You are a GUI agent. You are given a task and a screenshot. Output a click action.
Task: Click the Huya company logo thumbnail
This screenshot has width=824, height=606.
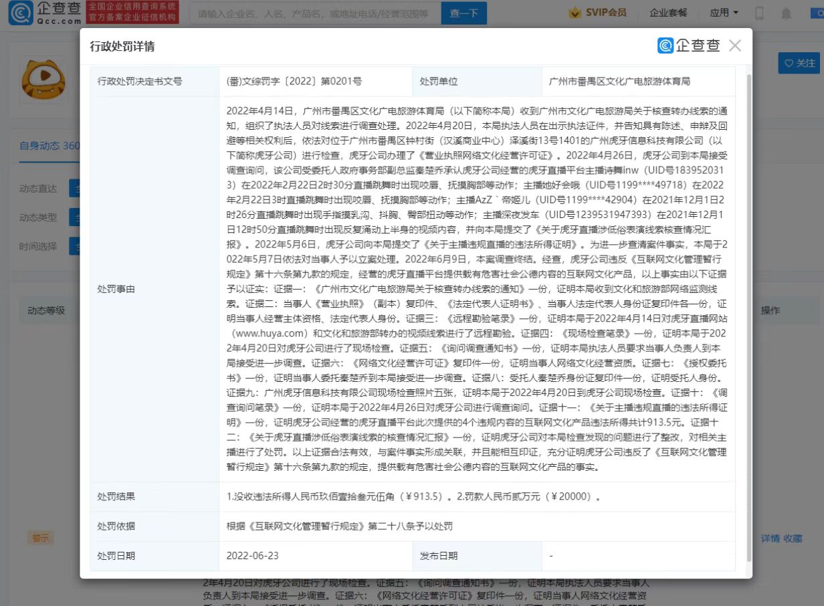pos(43,79)
